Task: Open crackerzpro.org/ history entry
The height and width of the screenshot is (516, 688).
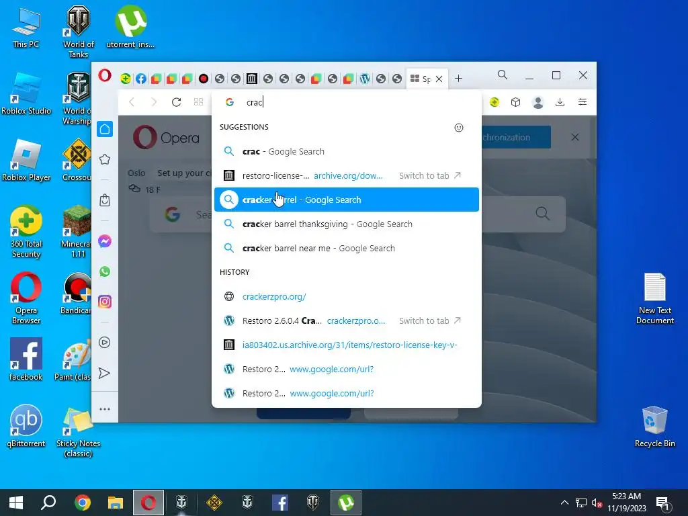Action: point(346,296)
